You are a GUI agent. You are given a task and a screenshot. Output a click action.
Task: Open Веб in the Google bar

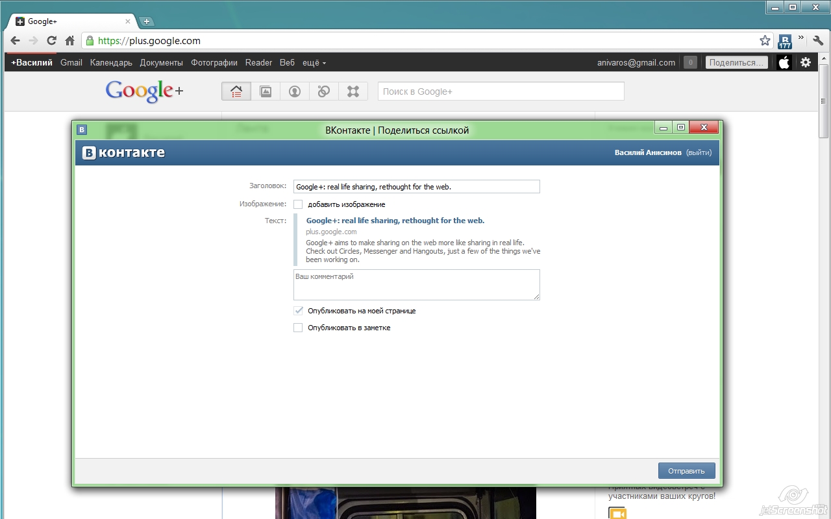(x=287, y=63)
